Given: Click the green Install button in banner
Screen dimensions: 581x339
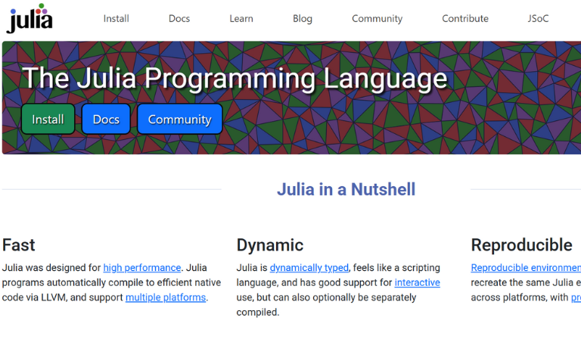Looking at the screenshot, I should 48,119.
